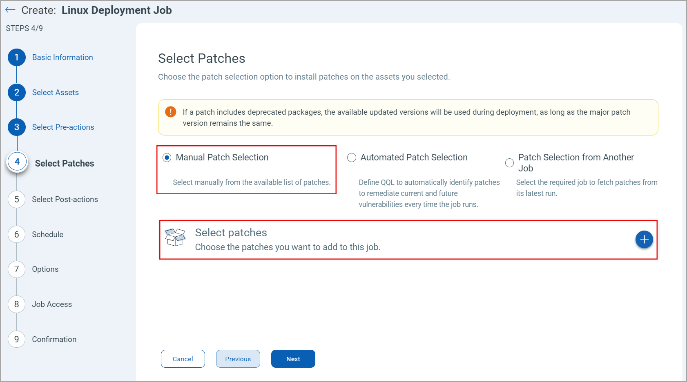Click step 1 circle in sidebar
Screen dimensions: 687x382
coord(17,58)
